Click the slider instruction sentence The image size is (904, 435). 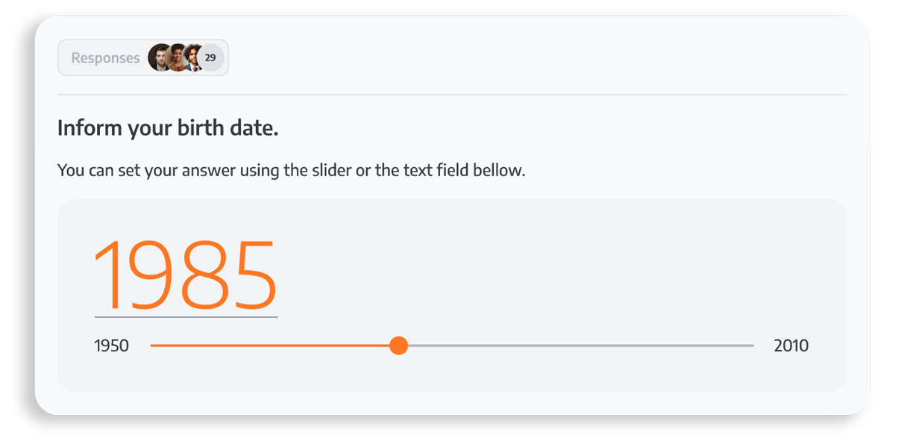292,170
